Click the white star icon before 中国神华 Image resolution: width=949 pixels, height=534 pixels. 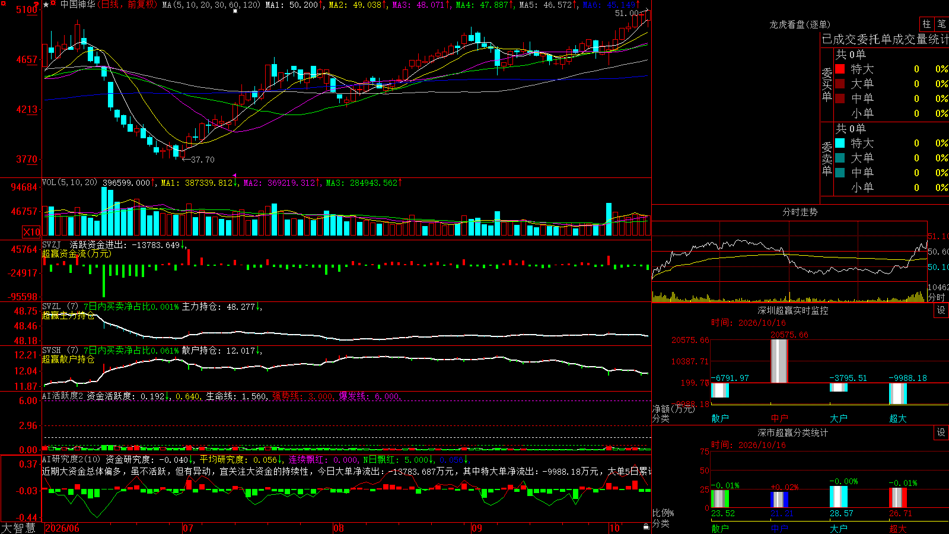[x=46, y=5]
